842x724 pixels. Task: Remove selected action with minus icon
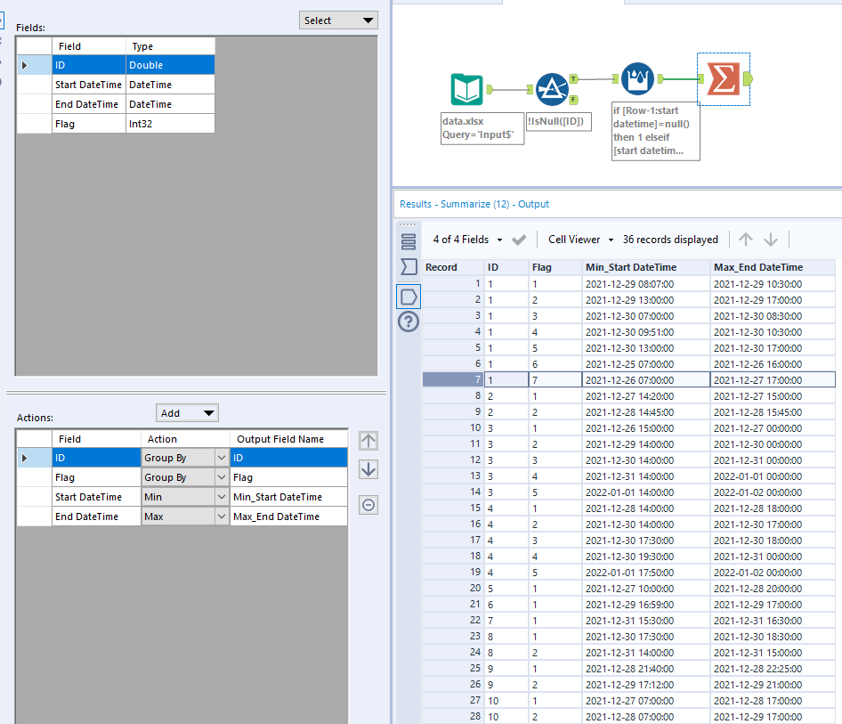[x=368, y=505]
